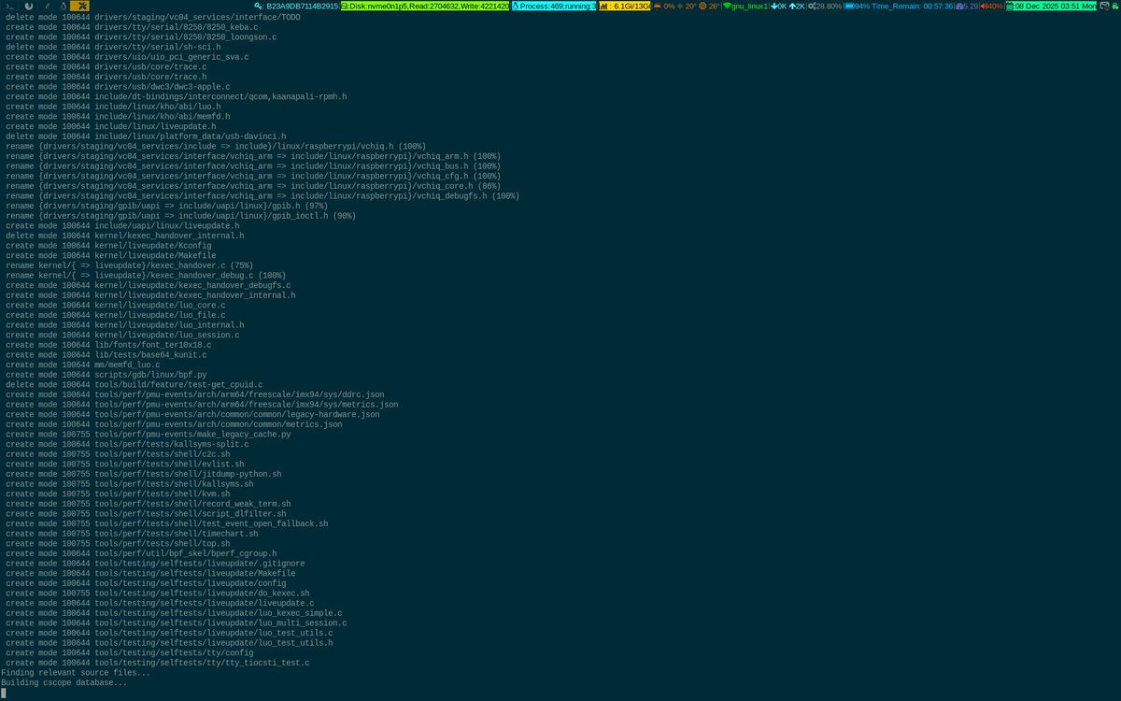
Task: Click the usb-davinci.h delete line
Action: tap(146, 136)
